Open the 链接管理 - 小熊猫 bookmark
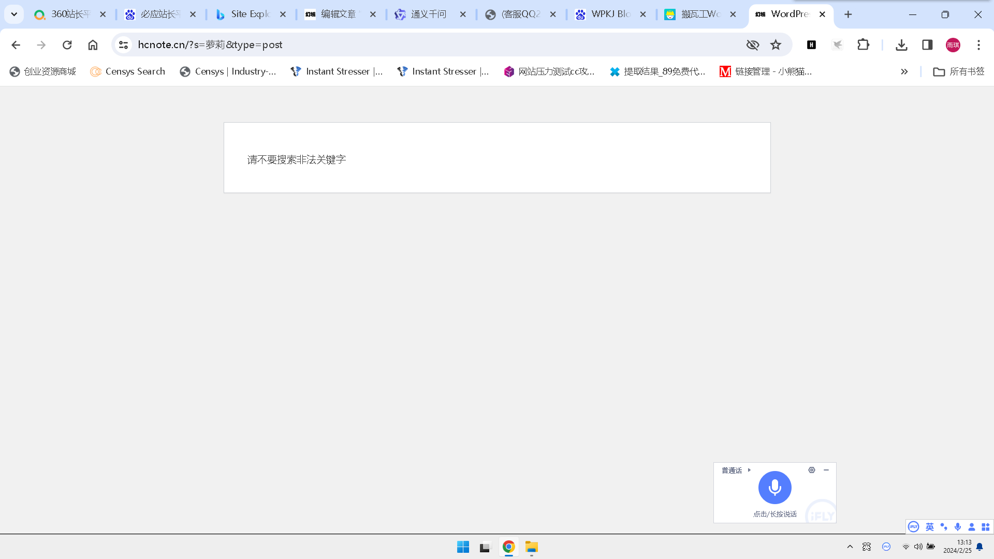This screenshot has width=994, height=559. (766, 72)
